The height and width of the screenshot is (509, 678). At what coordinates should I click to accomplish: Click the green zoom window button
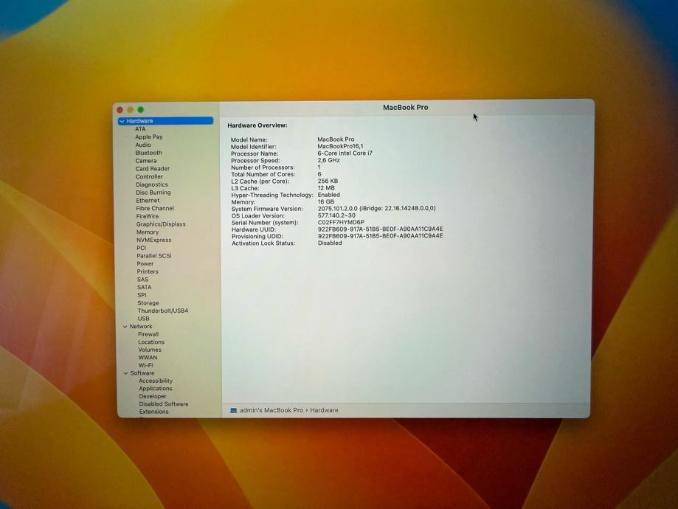point(140,110)
